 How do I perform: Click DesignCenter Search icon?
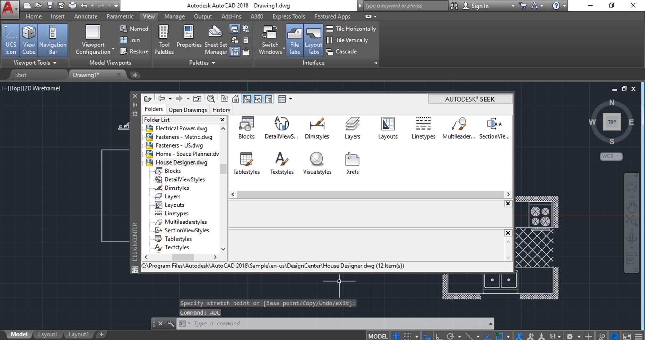coord(211,99)
